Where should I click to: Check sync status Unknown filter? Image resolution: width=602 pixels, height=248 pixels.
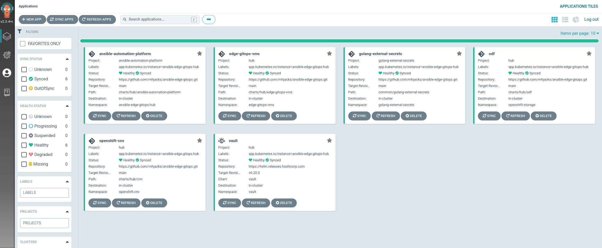pos(24,70)
